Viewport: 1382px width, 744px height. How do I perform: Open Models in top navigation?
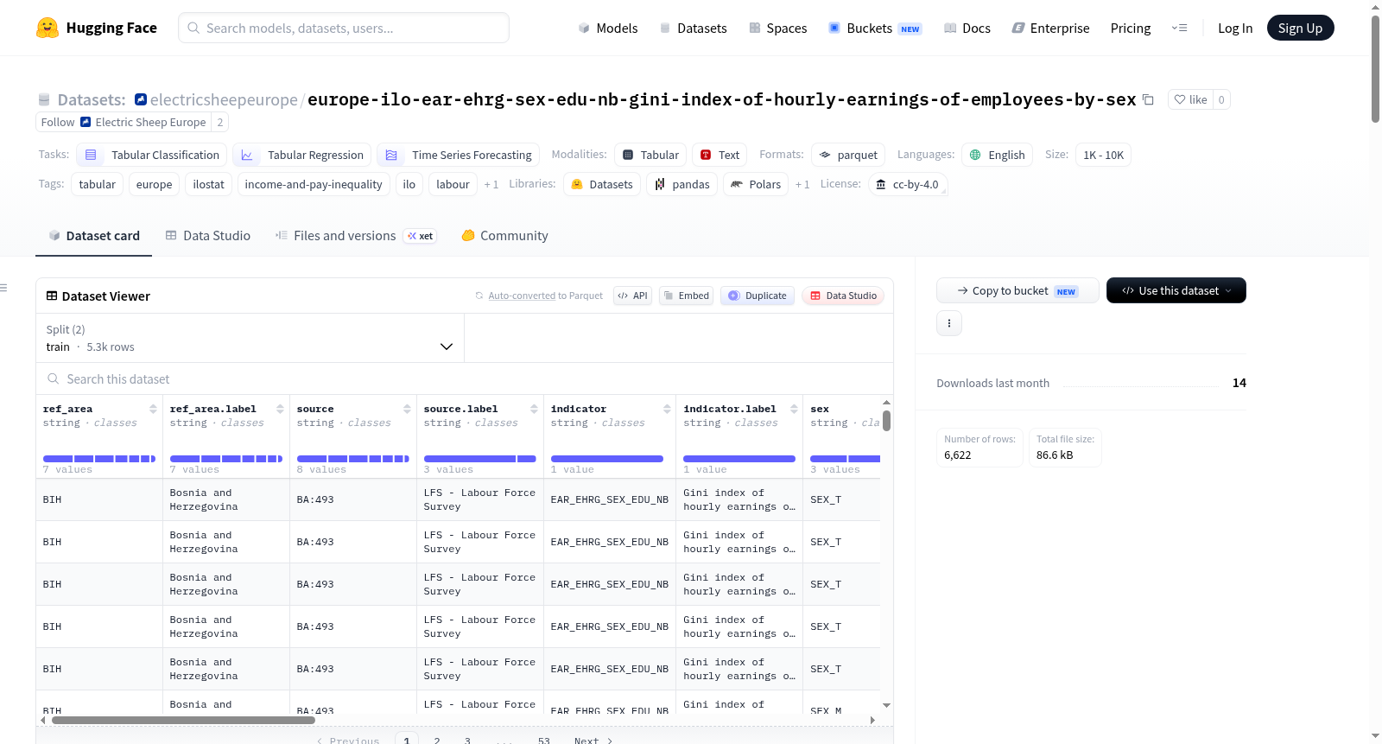click(x=608, y=29)
